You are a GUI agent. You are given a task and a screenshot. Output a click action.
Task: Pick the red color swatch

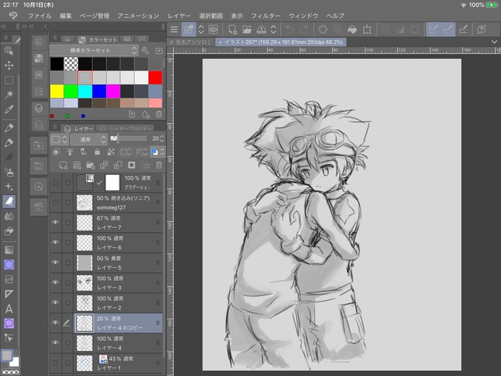(155, 77)
